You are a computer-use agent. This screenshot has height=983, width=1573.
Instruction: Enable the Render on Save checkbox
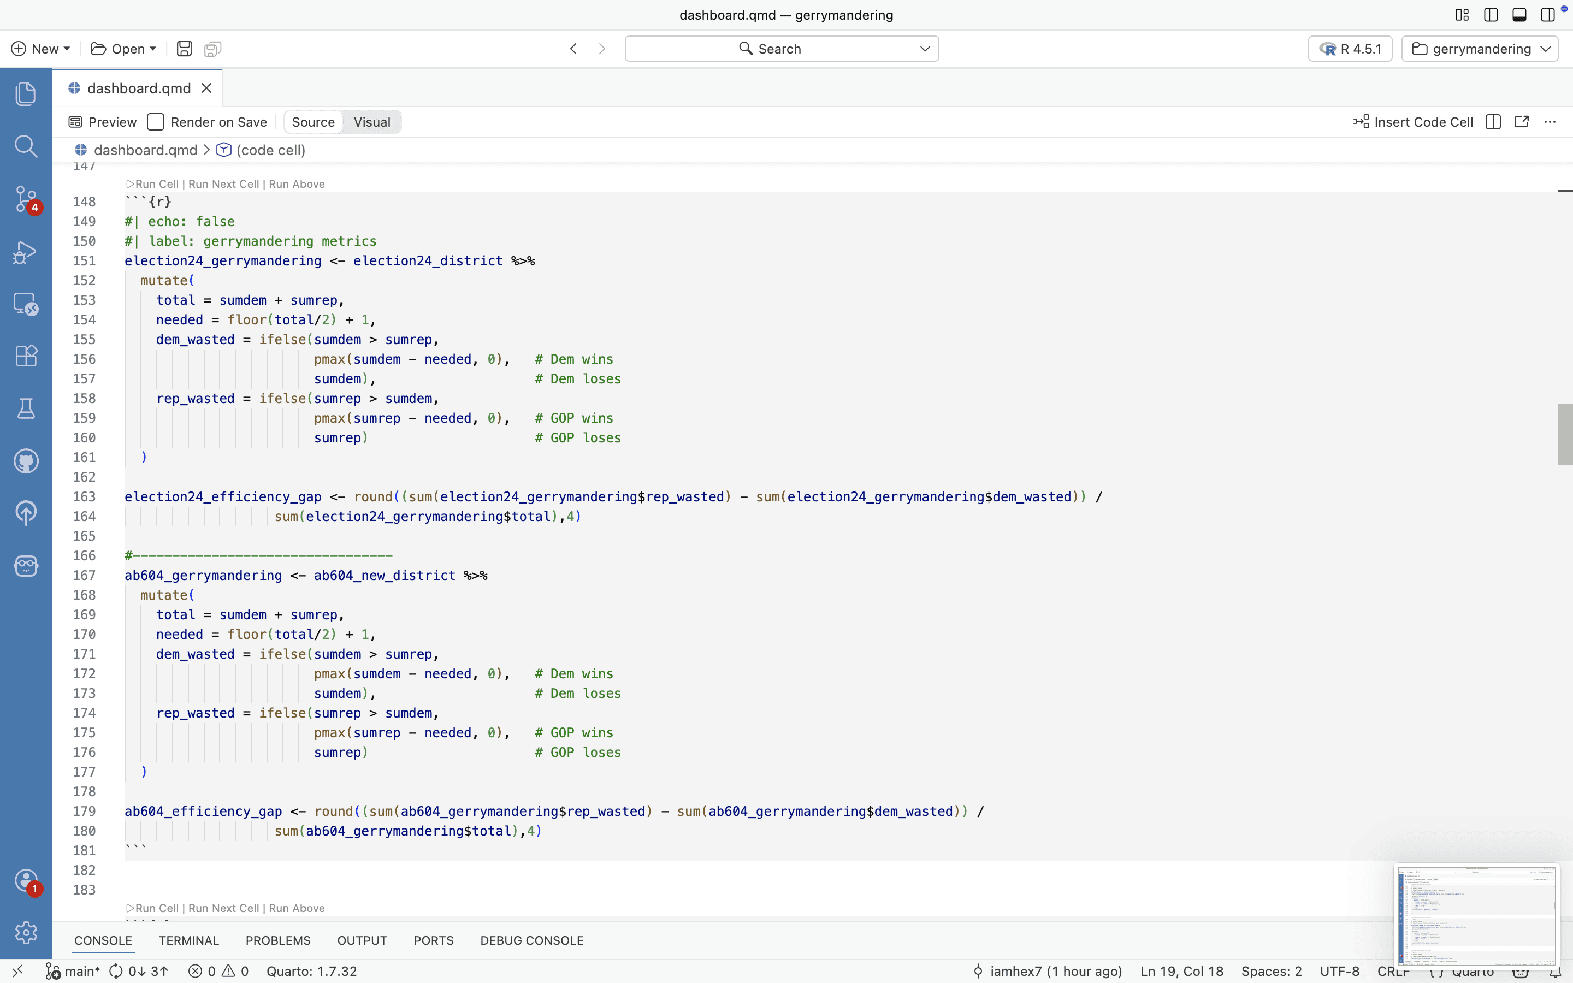[155, 122]
